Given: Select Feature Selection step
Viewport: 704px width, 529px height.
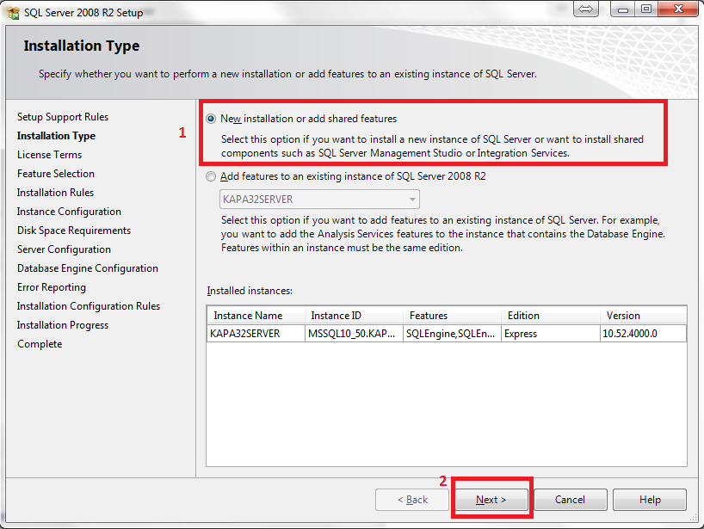Looking at the screenshot, I should [56, 173].
